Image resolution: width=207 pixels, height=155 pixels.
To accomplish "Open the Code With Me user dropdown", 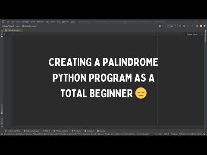I will tap(160, 26).
